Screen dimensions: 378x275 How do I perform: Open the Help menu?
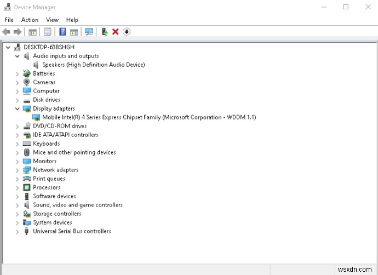coord(72,20)
